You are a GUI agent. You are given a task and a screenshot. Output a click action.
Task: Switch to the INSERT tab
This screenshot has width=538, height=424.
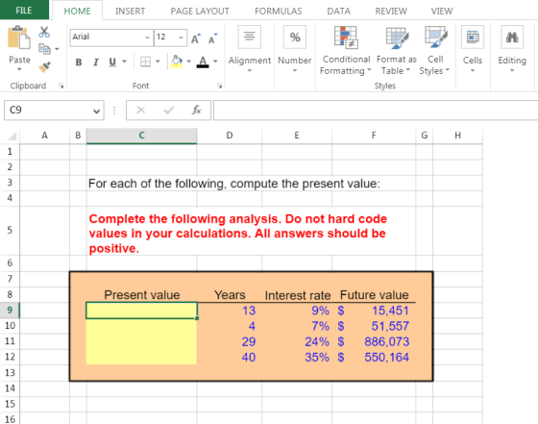(x=130, y=11)
